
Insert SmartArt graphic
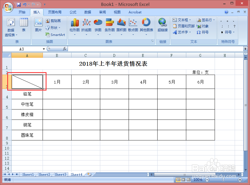coord(55,35)
